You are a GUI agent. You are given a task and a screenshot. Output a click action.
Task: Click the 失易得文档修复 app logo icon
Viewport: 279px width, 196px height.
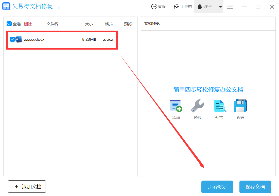point(6,6)
